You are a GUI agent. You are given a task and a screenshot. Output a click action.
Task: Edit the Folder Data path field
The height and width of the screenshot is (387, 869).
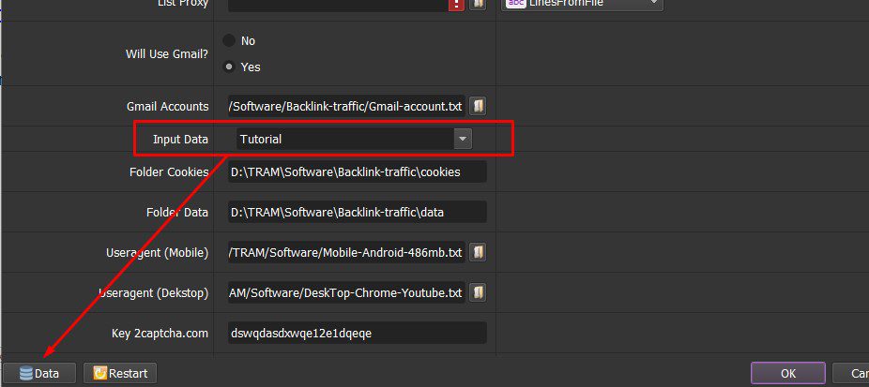click(x=358, y=212)
